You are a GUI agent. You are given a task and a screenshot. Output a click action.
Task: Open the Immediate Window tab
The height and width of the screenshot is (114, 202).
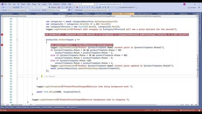pyautogui.click(x=59, y=107)
